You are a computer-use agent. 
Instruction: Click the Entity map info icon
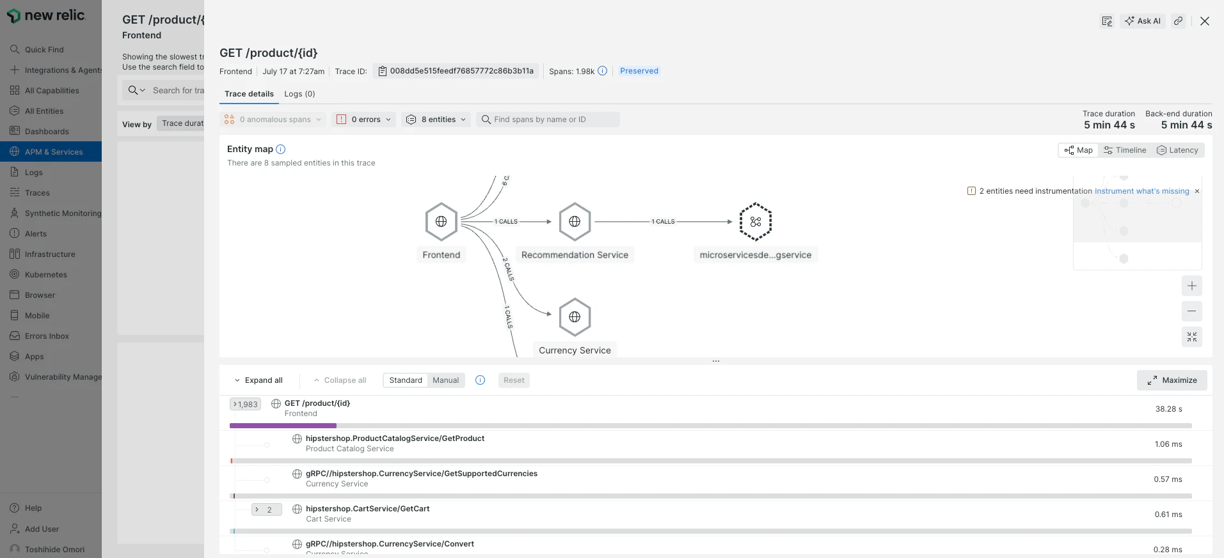click(280, 149)
